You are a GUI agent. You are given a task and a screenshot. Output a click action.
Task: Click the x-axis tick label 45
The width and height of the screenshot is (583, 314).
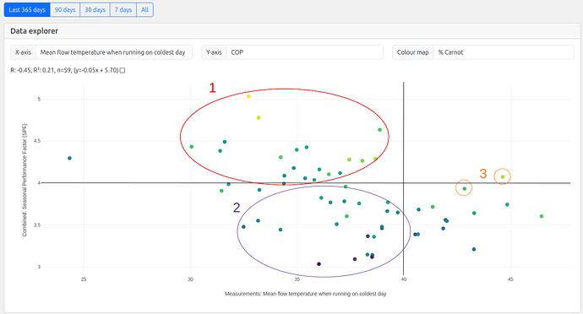click(510, 279)
